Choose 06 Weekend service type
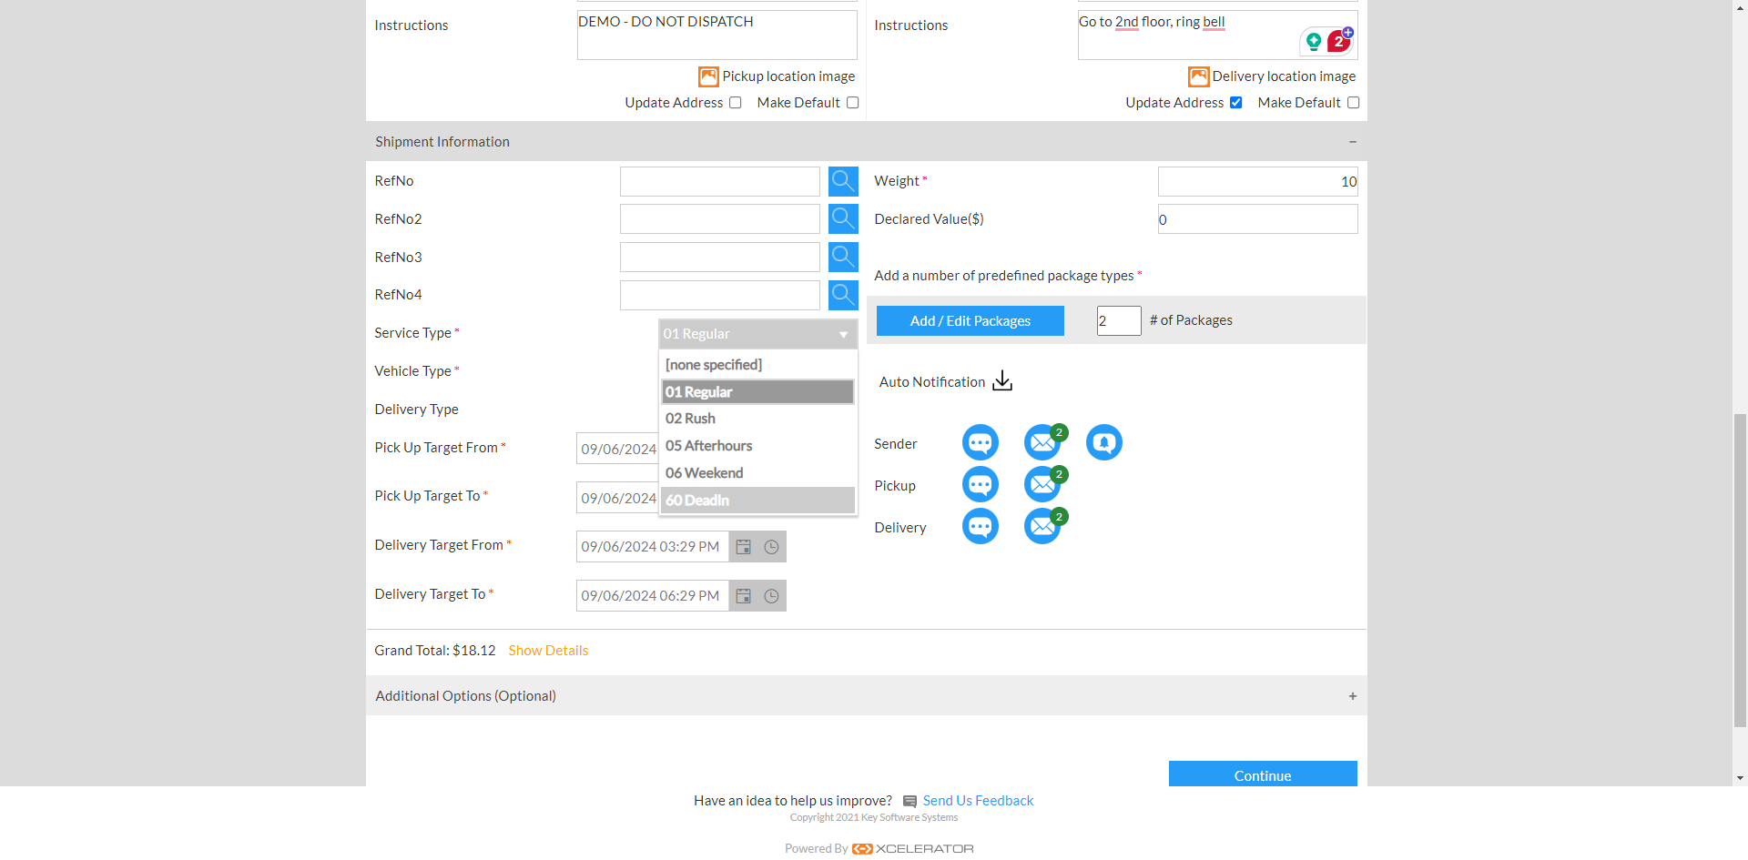 point(757,473)
